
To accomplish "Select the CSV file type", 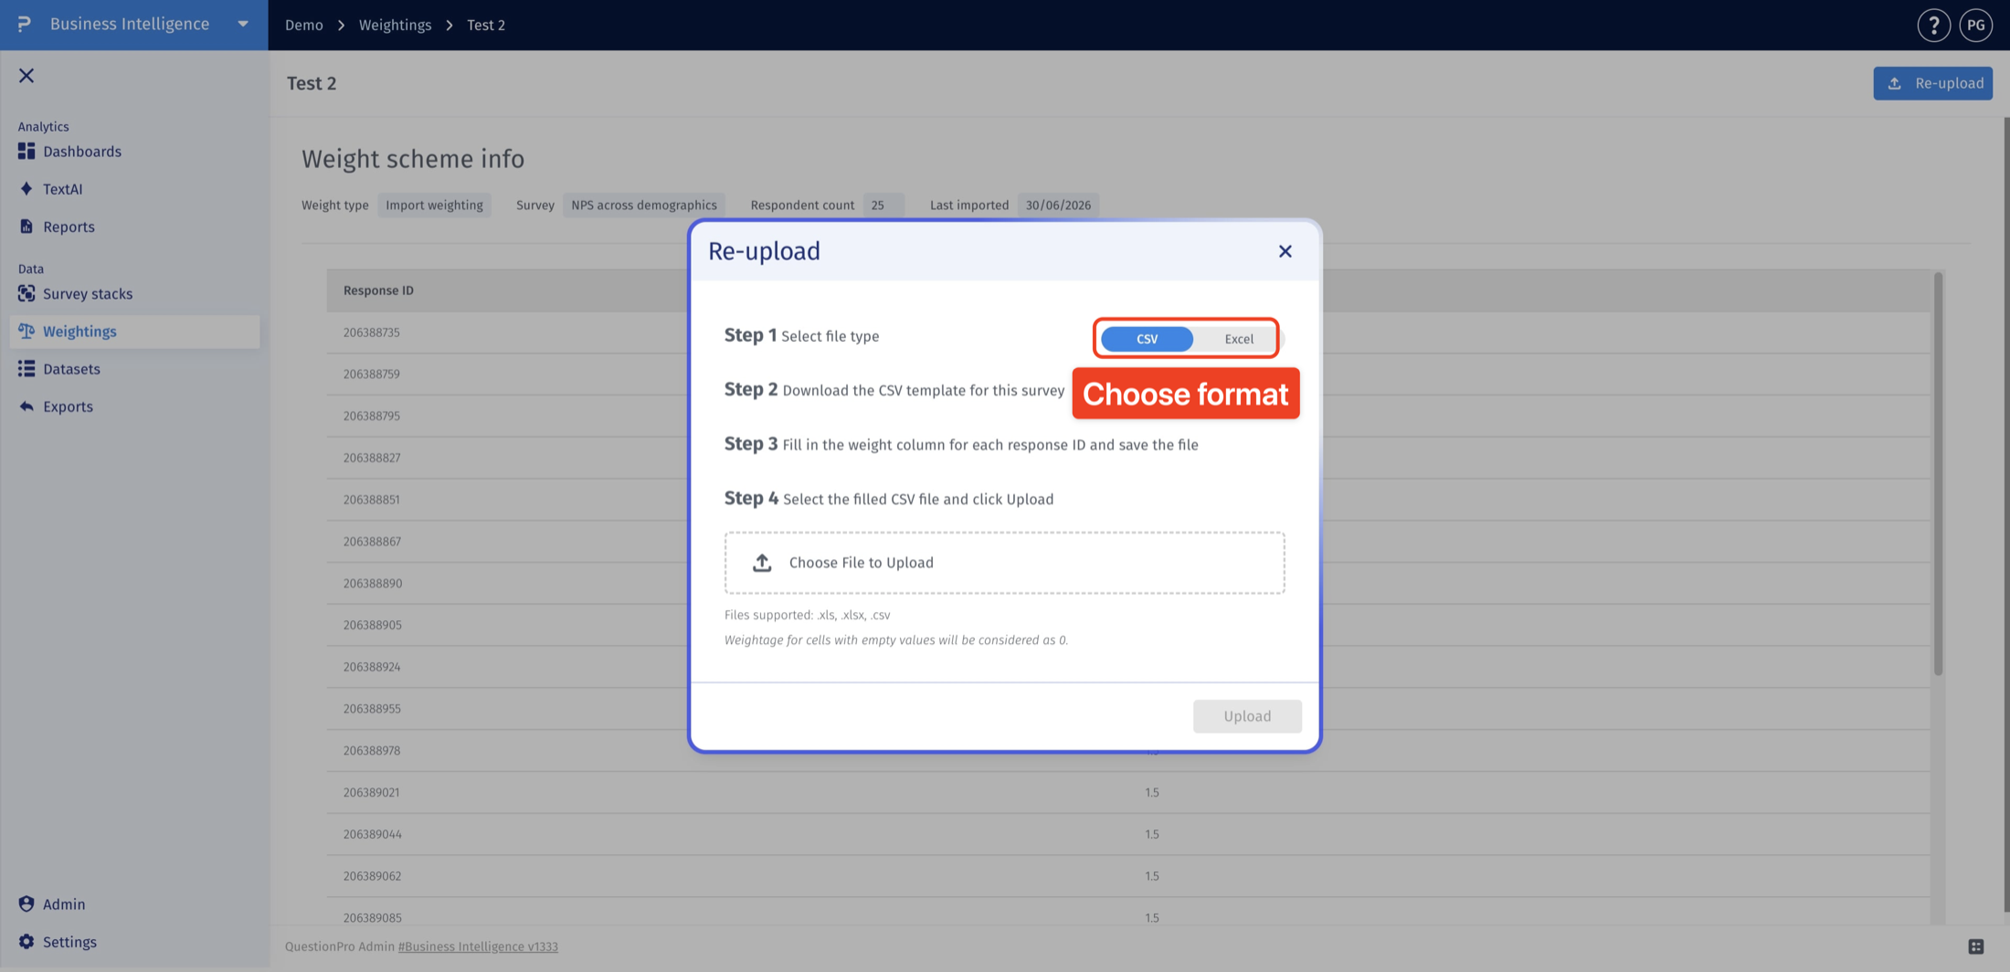I will (1147, 339).
